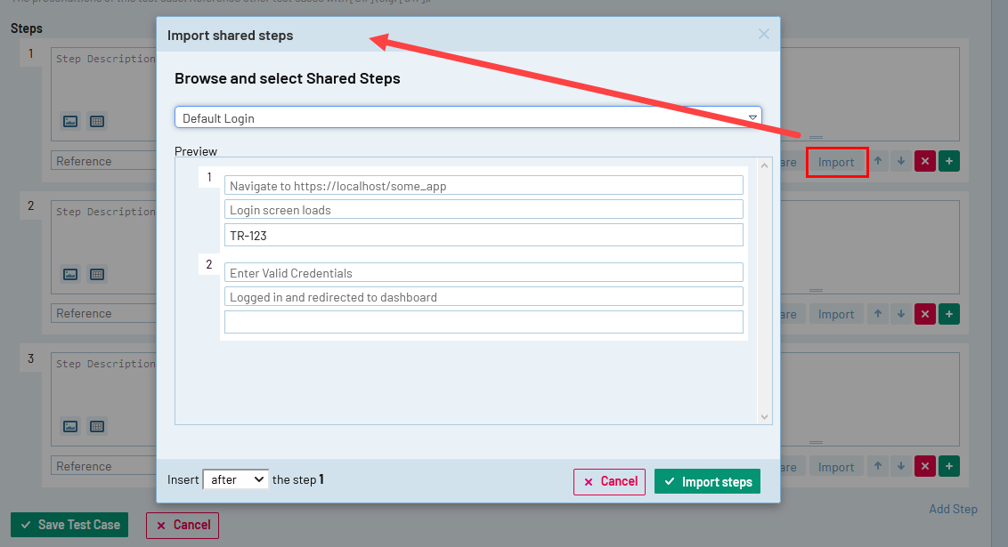Click scroll down arrow of preview scrollbar

click(764, 416)
